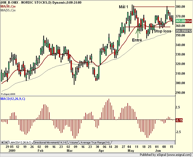This screenshot has height=157, width=193.
Task: Click the 380.00 price axis label
Action: tap(180, 7)
